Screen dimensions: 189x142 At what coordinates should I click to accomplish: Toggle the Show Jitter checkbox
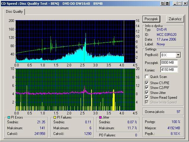[147, 93]
